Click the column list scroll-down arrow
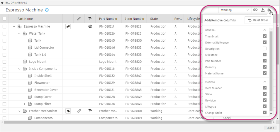The image size is (280, 132). point(271,114)
